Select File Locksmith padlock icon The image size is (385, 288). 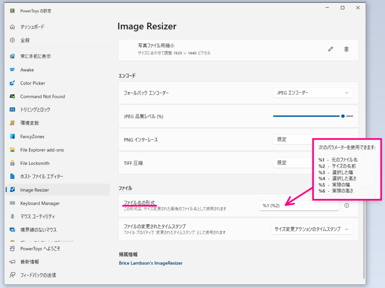click(12, 163)
